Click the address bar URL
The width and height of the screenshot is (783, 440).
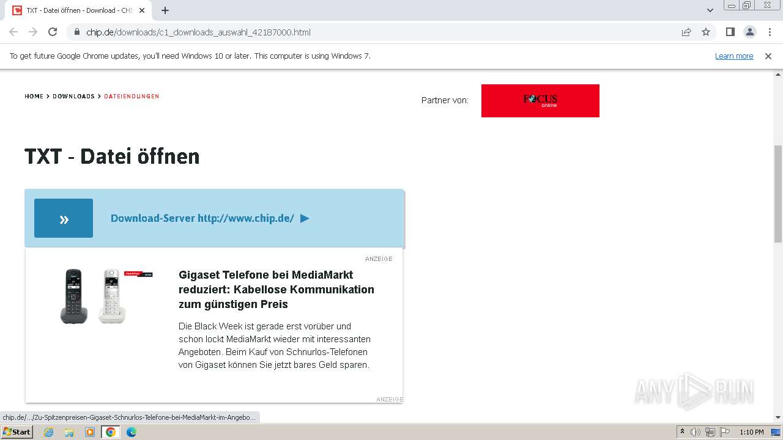[198, 32]
